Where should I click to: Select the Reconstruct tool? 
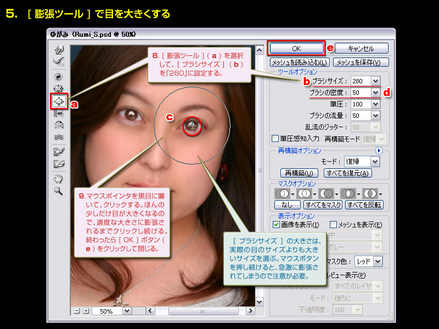59,62
